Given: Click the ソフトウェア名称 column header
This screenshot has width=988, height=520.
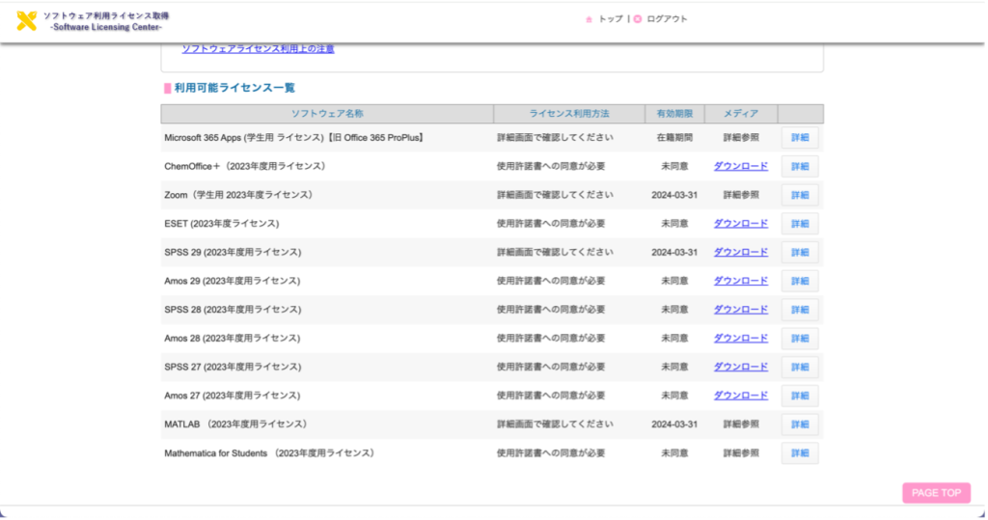Looking at the screenshot, I should point(327,114).
